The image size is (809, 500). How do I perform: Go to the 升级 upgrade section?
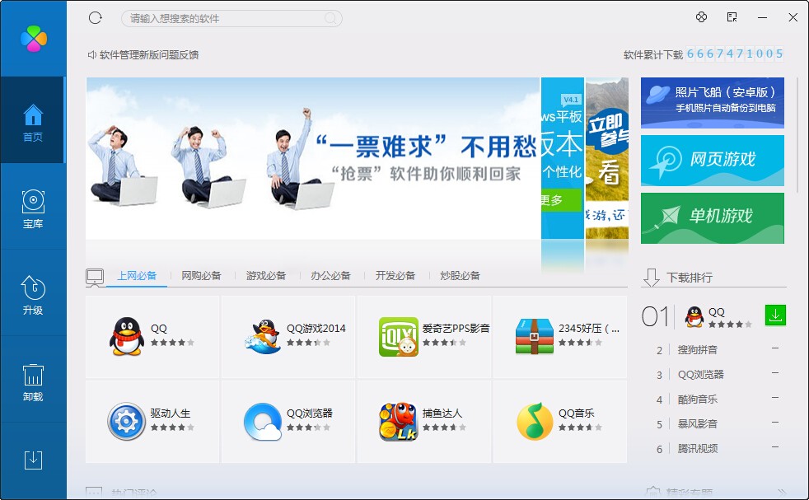coord(33,294)
